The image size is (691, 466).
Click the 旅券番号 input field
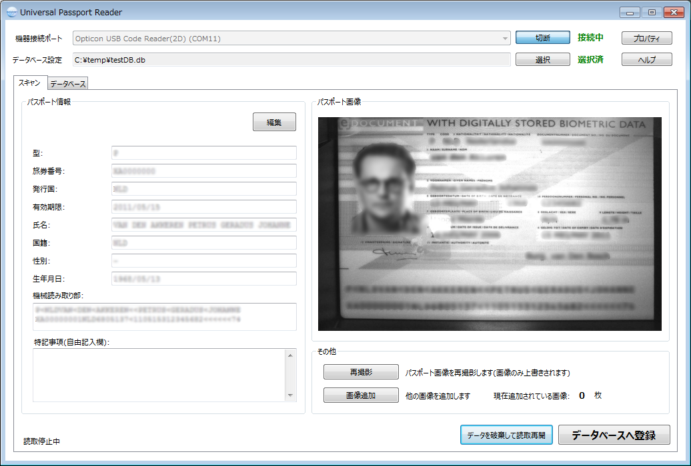coord(203,171)
